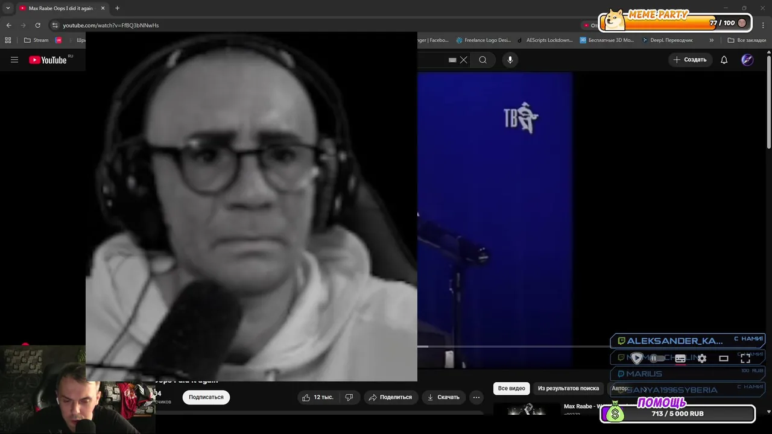Select the Автор chip

click(619, 389)
